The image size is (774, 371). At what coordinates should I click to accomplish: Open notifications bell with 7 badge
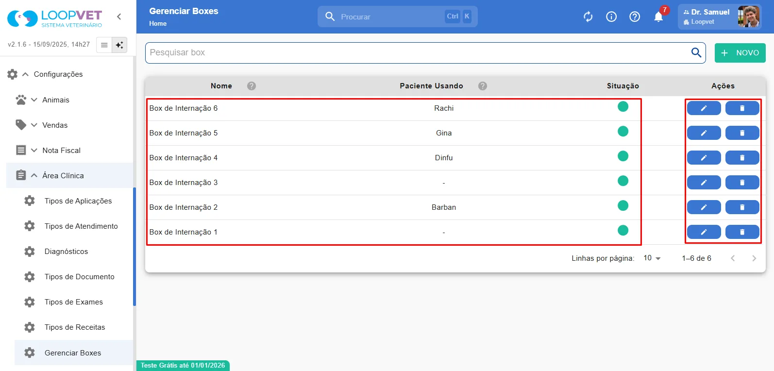(x=658, y=17)
